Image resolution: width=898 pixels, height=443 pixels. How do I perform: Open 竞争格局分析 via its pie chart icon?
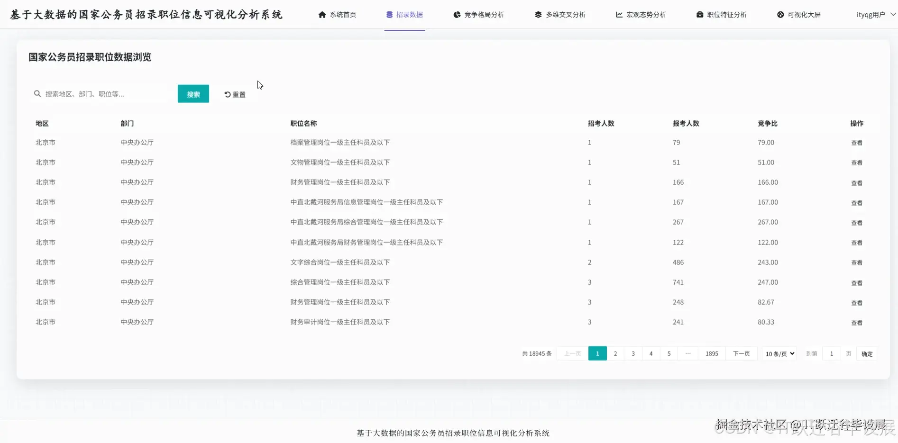coord(457,14)
